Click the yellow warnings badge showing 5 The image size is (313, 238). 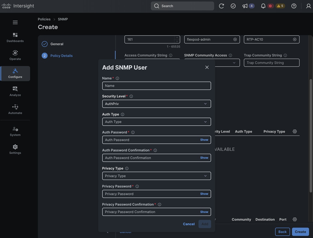280,6
